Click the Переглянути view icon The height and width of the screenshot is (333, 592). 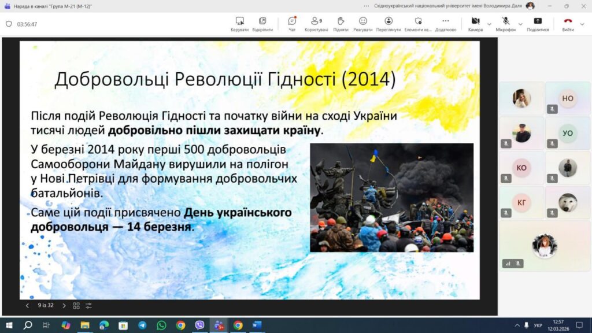388,24
